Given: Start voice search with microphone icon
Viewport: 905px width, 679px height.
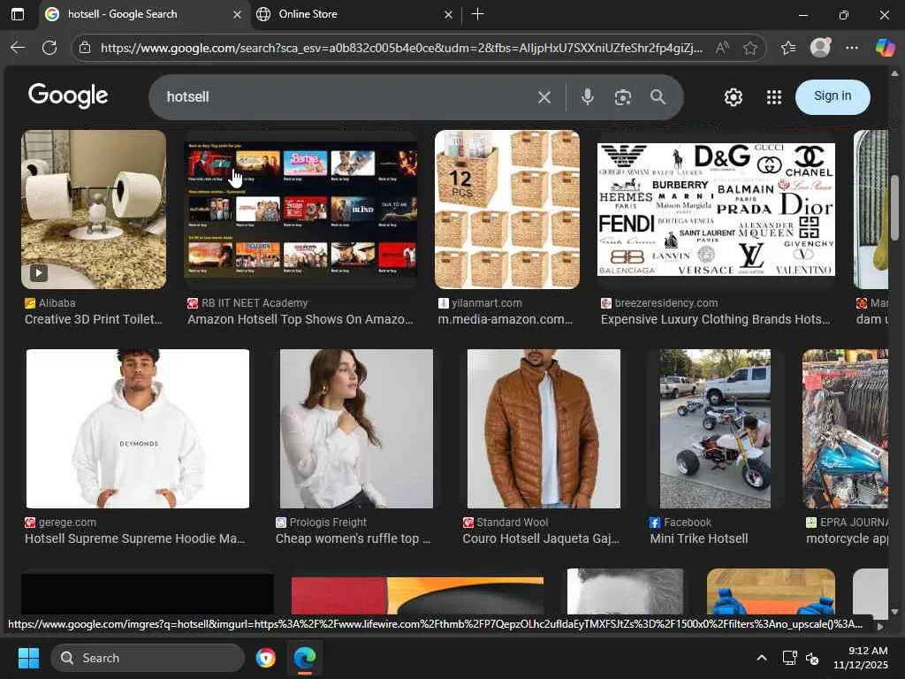Looking at the screenshot, I should point(588,97).
